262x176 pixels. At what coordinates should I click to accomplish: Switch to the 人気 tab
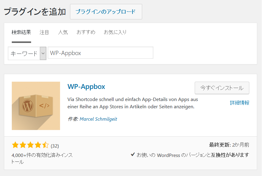click(x=63, y=32)
